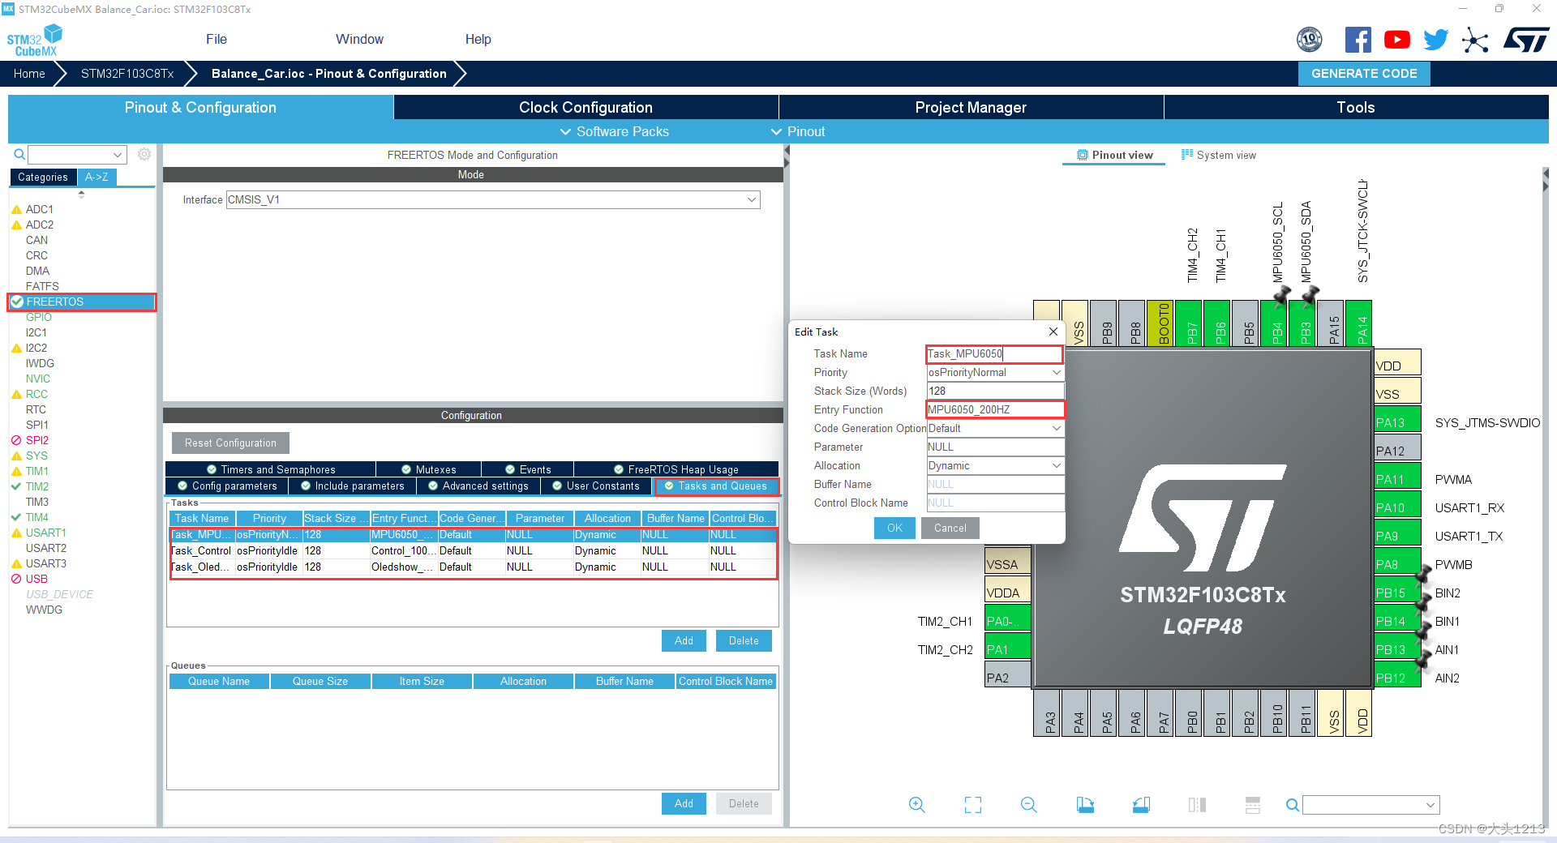The image size is (1557, 843).
Task: Select the Task_Control row in Tasks
Action: [473, 551]
